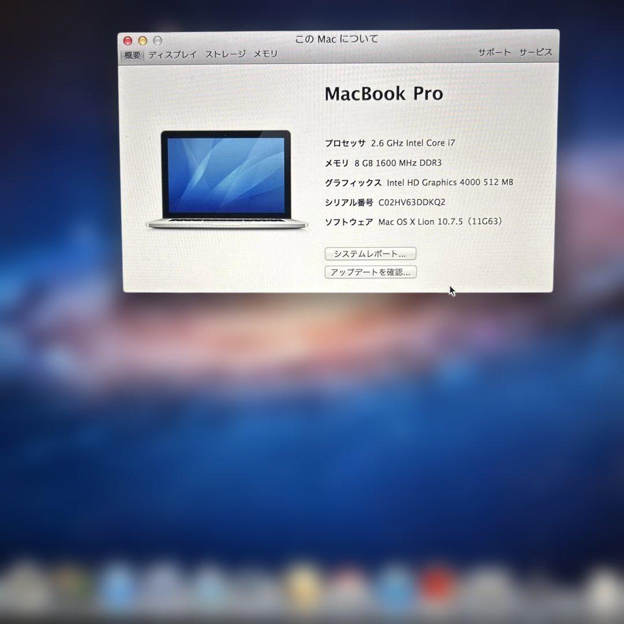Select processor value 2.6 GHz Intel Core i7

pos(413,143)
